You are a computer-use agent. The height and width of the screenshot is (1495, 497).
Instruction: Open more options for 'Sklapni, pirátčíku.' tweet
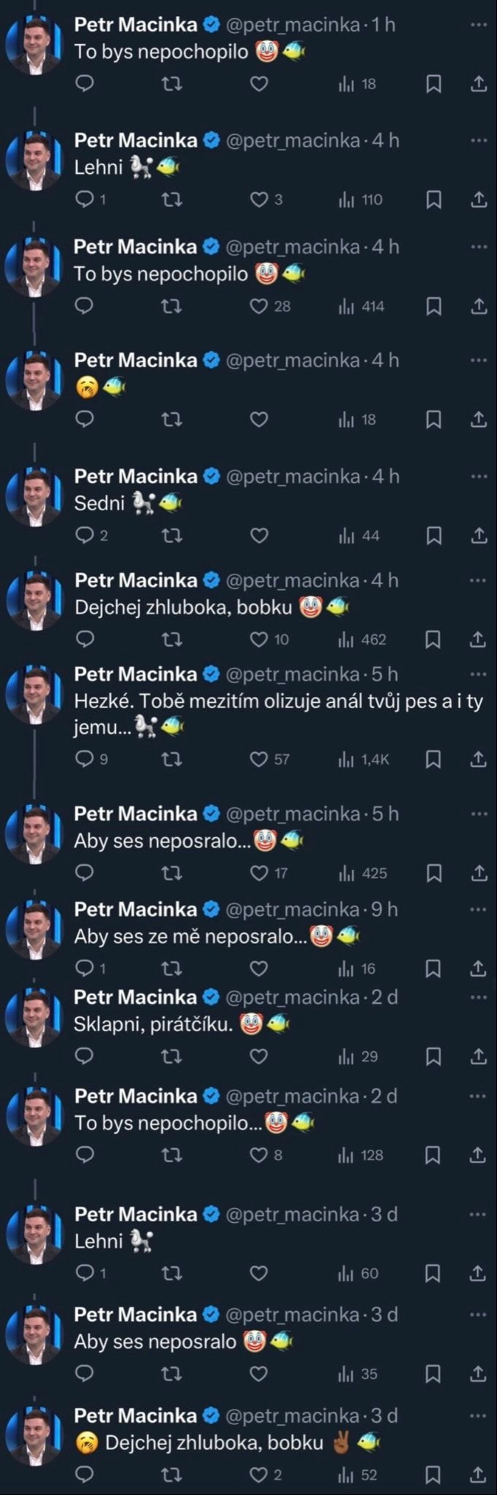click(478, 997)
